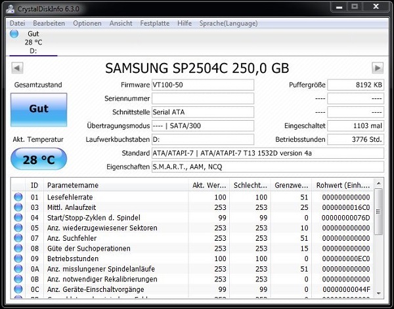The height and width of the screenshot is (309, 394).
Task: Click status orb of Anz. Suchfehler row
Action: (18, 238)
